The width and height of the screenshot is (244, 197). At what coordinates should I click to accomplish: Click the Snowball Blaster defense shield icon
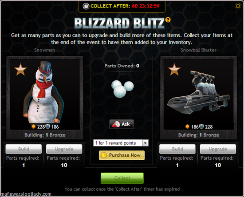201,126
